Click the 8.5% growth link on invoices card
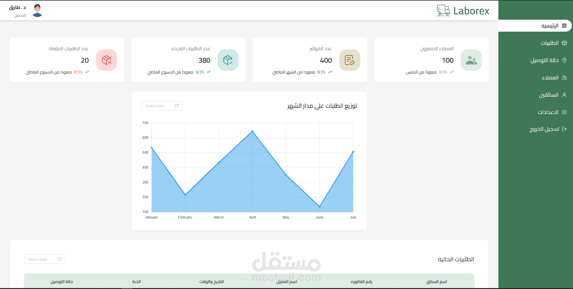The height and width of the screenshot is (289, 573). point(322,72)
